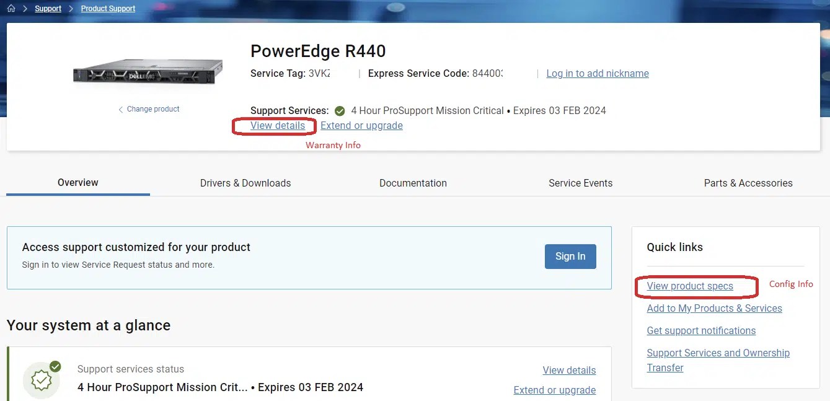Open Add to My Products & Services

(x=714, y=308)
